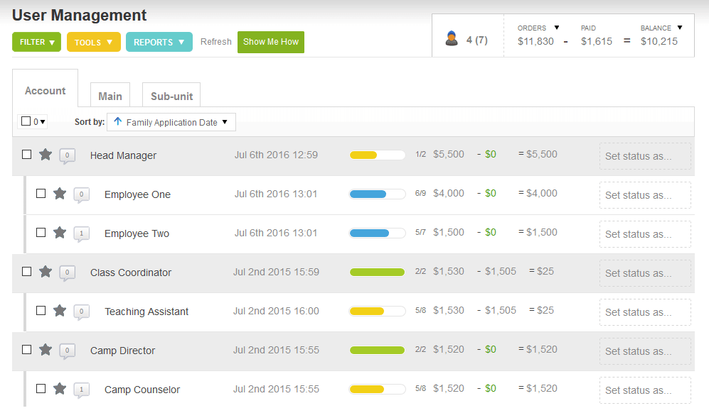Screen dimensions: 709x413
Task: Switch to the Sub-unit tab
Action: (x=171, y=97)
